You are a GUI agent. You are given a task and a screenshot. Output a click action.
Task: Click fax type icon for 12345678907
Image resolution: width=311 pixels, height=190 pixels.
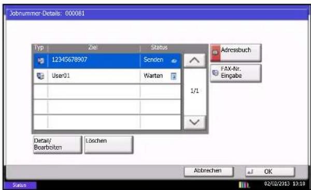click(x=40, y=61)
